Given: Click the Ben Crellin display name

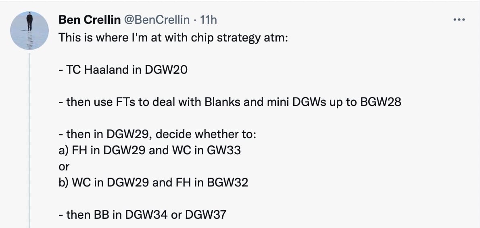Looking at the screenshot, I should pos(90,20).
